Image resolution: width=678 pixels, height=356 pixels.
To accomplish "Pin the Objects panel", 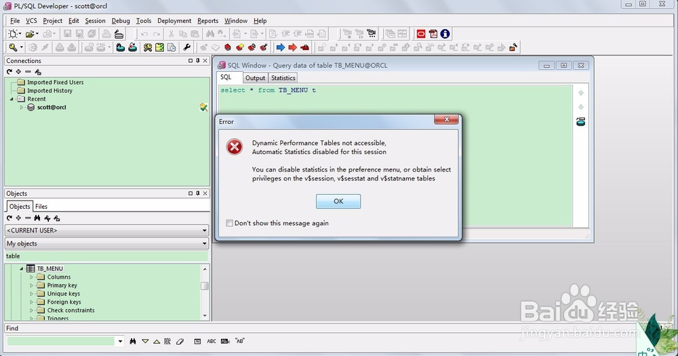I will 197,193.
